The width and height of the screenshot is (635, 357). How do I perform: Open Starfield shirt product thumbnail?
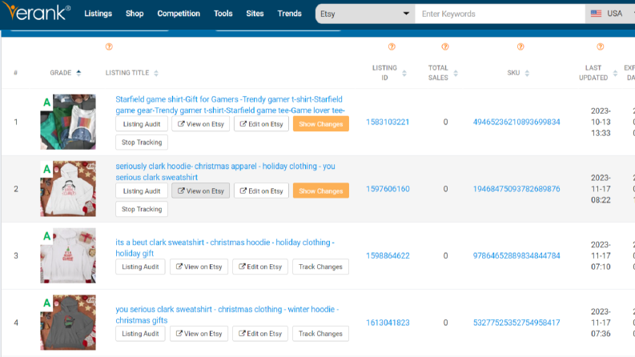pyautogui.click(x=68, y=122)
